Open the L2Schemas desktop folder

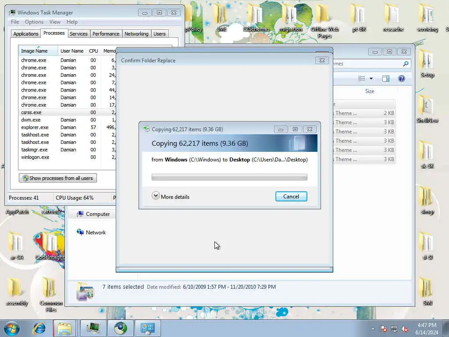click(x=256, y=17)
